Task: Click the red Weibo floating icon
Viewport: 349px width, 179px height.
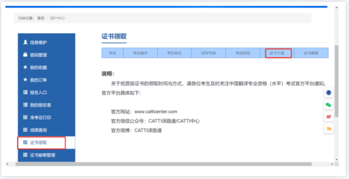Action: [x=329, y=117]
